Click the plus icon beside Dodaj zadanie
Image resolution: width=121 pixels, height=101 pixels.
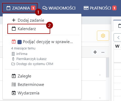[14, 20]
